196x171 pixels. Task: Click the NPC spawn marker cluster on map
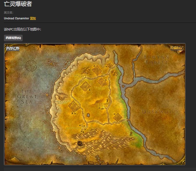(x=80, y=143)
